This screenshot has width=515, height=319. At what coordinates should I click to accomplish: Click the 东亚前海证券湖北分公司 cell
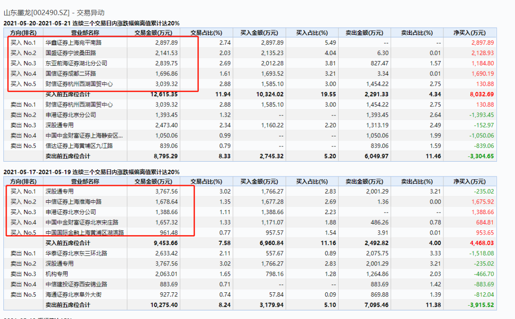tap(76, 63)
